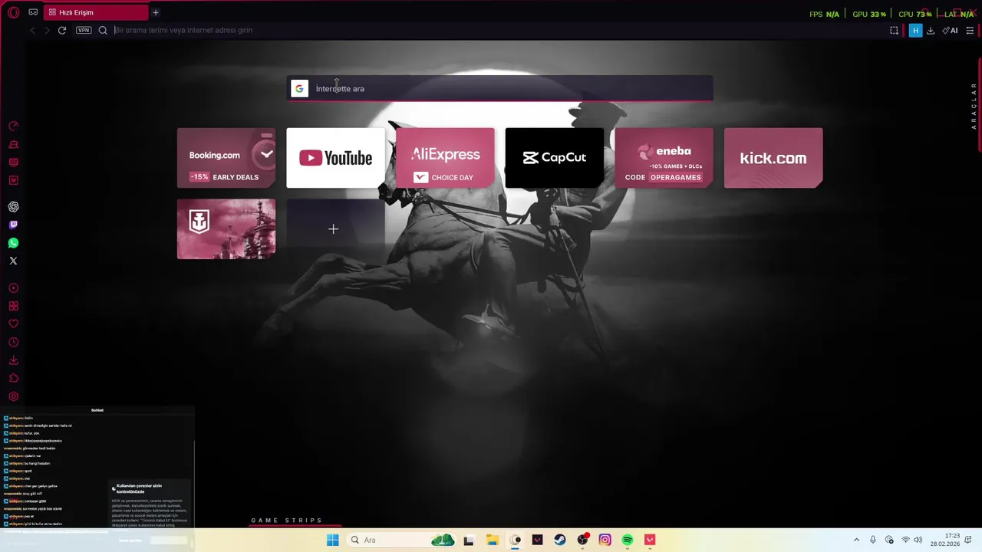982x552 pixels.
Task: Open File Explorer from the taskbar
Action: (492, 540)
